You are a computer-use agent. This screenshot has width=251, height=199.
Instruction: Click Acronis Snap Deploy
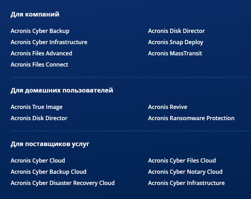[x=176, y=42]
